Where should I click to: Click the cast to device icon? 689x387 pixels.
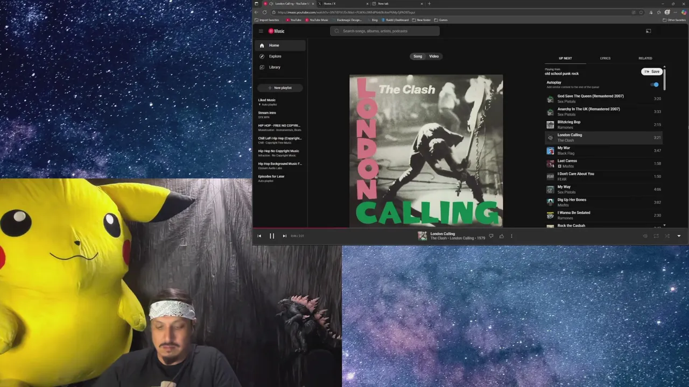click(x=648, y=31)
